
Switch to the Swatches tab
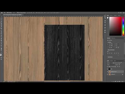[x=111, y=15]
